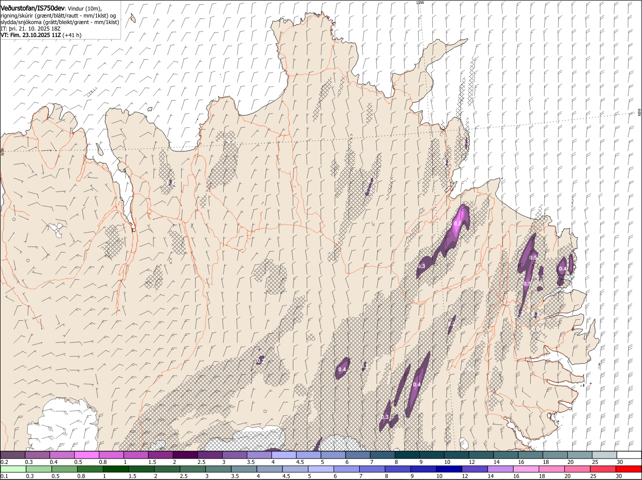The height and width of the screenshot is (480, 642).
Task: Click the light gray upper swatch labeled 25
Action: click(604, 455)
